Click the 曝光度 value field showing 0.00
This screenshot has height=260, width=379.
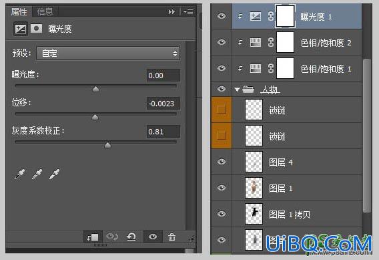click(x=163, y=76)
